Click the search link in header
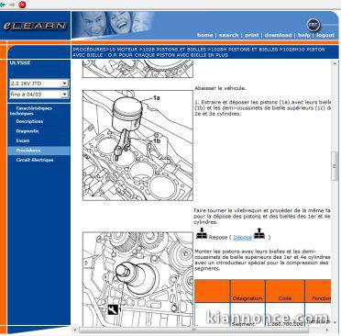The height and width of the screenshot is (336, 341). (x=228, y=35)
